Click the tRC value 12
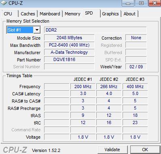Screen dimensions: 161x154 pyautogui.click(x=83, y=122)
